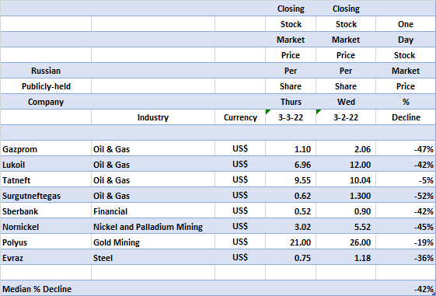Select the Sberbank company cell
436x296 pixels.
click(46, 211)
